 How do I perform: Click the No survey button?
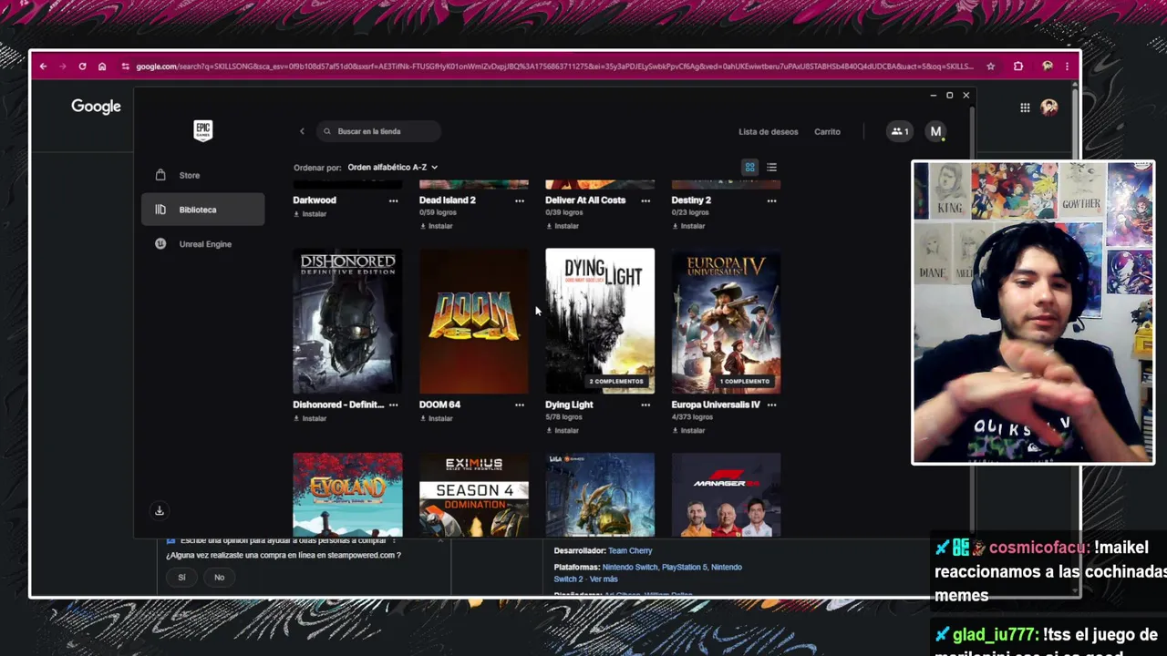coord(219,577)
